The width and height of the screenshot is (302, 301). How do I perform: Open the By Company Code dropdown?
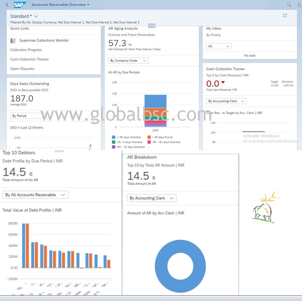(x=128, y=61)
